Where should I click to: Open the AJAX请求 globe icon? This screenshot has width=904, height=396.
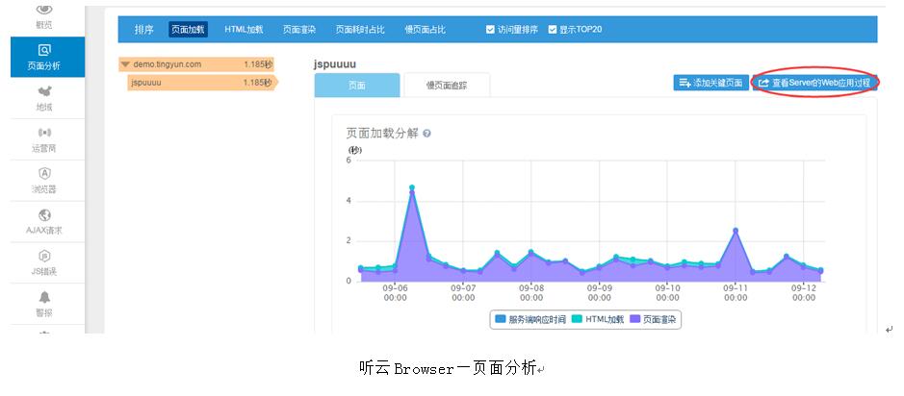click(x=44, y=214)
